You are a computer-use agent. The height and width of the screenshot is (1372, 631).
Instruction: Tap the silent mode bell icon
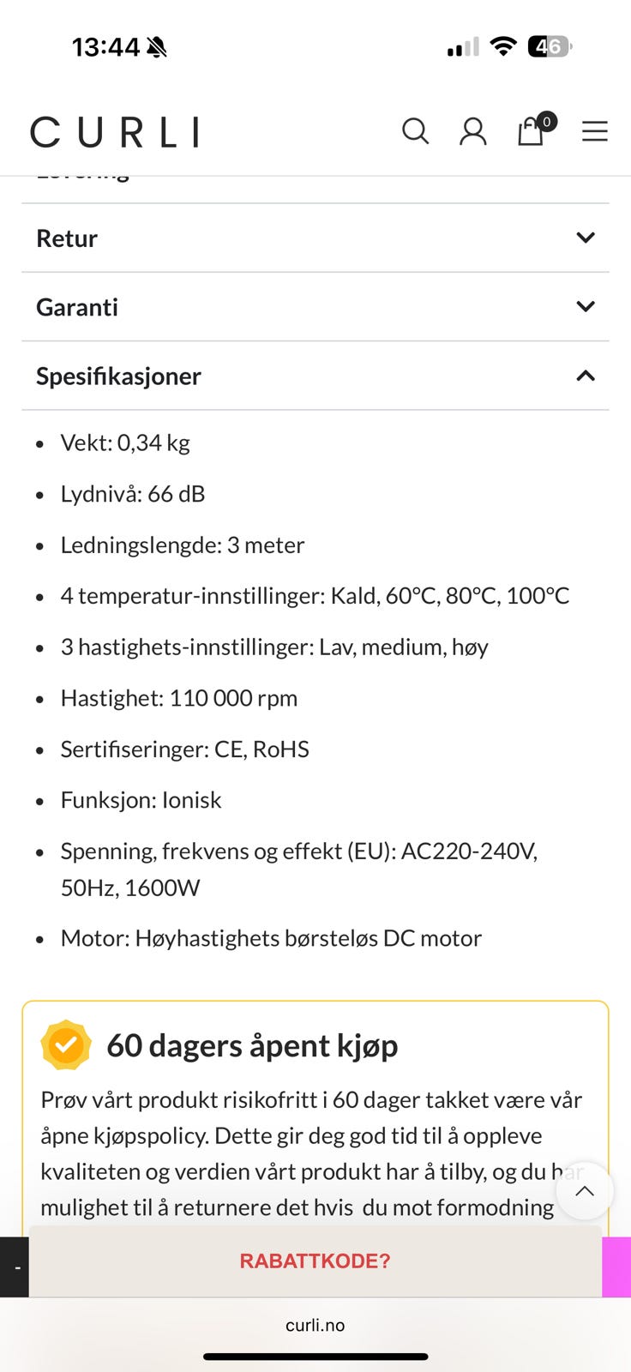(157, 47)
